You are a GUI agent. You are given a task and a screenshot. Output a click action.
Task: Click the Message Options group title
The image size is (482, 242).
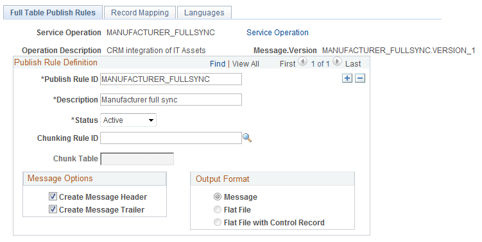(x=60, y=178)
